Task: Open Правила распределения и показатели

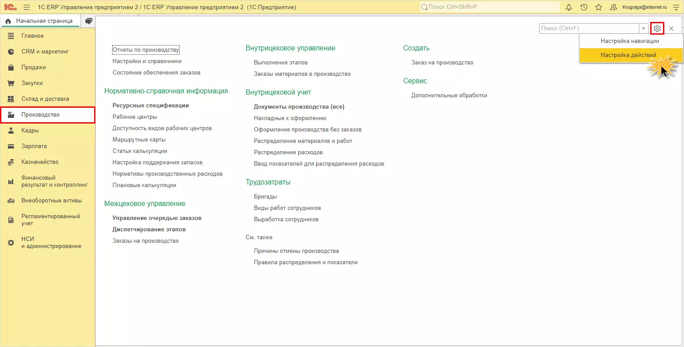Action: point(306,262)
